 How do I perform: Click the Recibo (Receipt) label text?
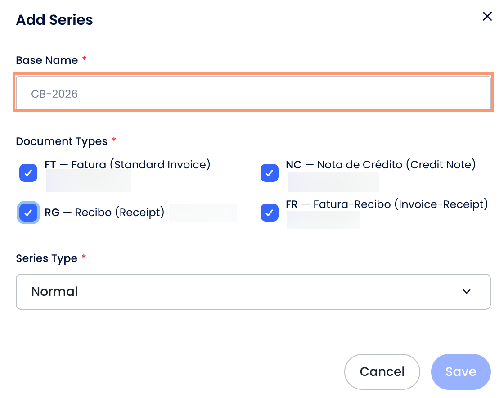click(104, 213)
